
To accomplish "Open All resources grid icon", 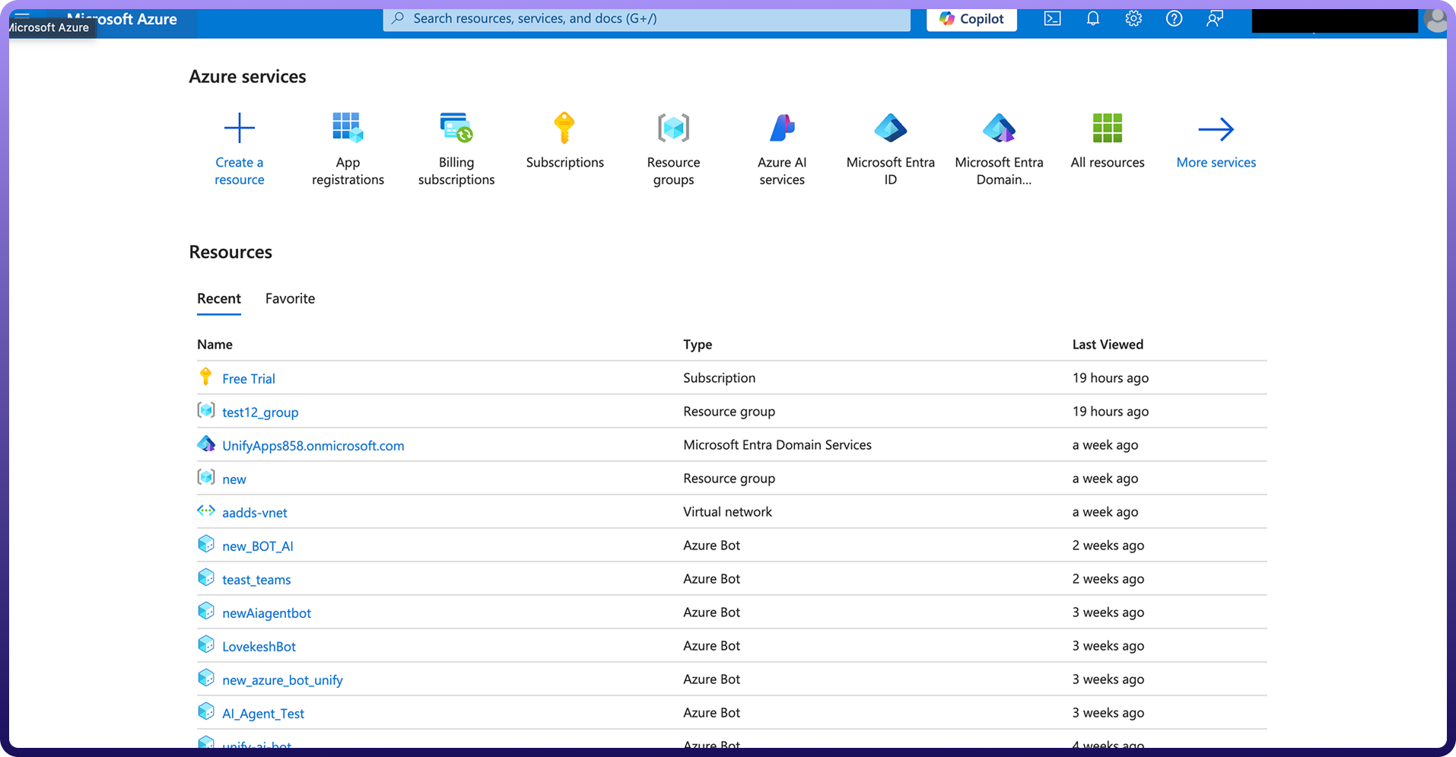I will (x=1108, y=128).
